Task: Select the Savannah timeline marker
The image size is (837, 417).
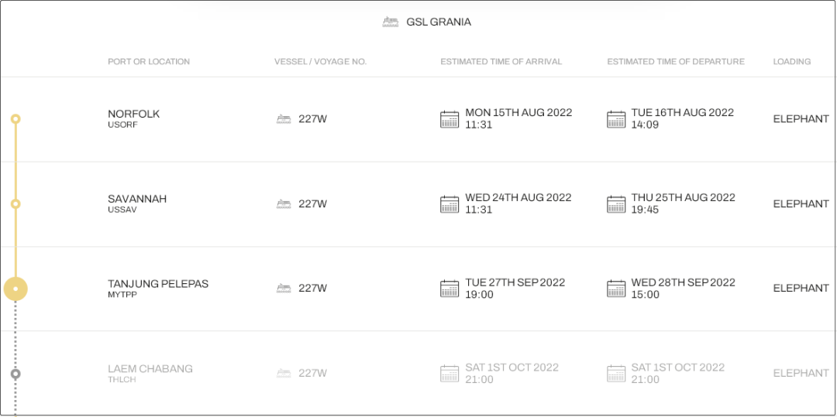Action: click(15, 204)
